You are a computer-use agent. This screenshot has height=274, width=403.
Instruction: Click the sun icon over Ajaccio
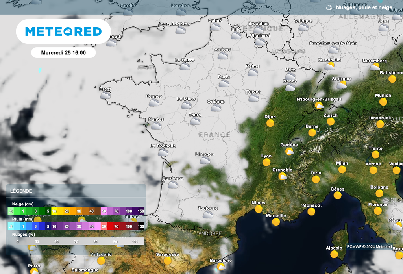pyautogui.click(x=334, y=254)
